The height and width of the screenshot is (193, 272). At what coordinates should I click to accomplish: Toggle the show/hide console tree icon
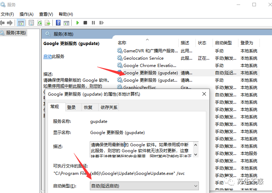[21, 23]
